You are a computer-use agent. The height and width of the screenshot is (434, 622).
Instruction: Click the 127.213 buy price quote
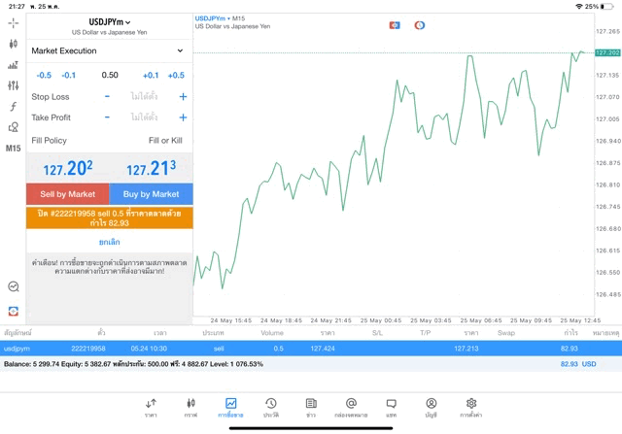pos(152,168)
